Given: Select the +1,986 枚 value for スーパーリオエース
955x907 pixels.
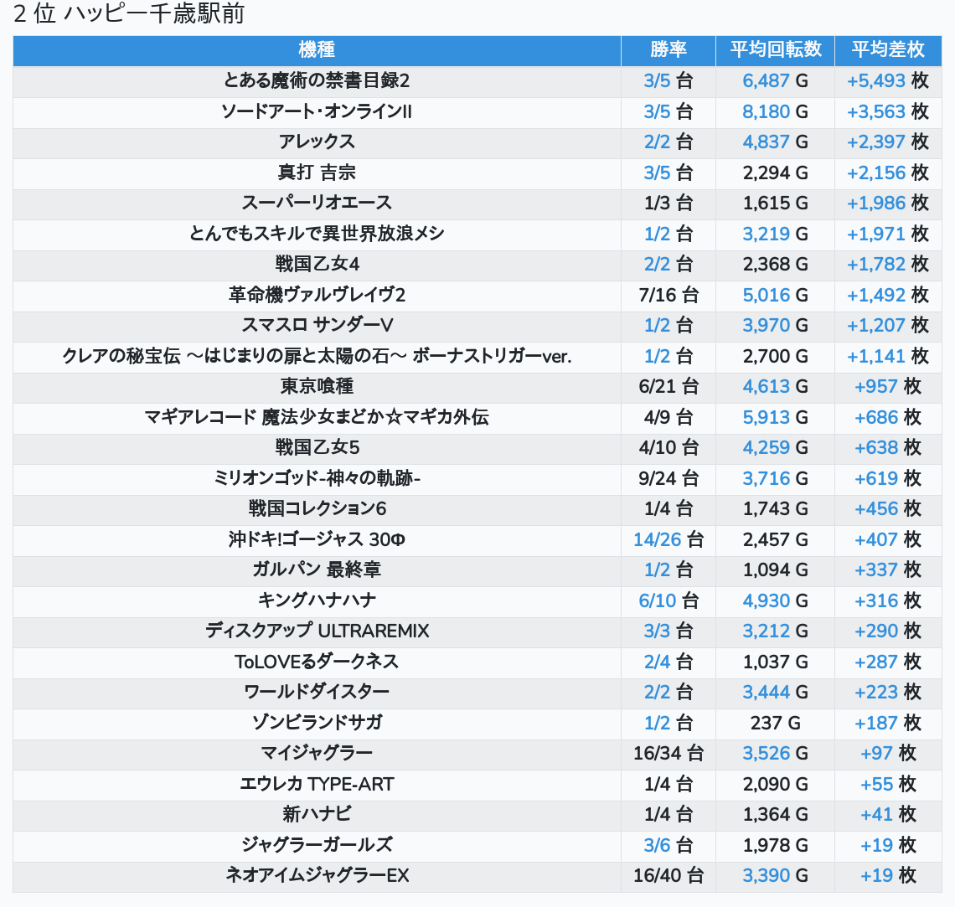Looking at the screenshot, I should click(x=888, y=203).
